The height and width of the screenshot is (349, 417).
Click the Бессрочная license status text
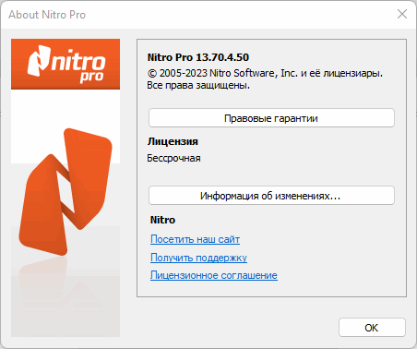pyautogui.click(x=173, y=158)
